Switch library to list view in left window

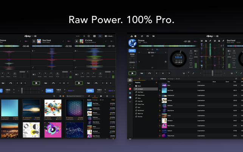(60, 96)
